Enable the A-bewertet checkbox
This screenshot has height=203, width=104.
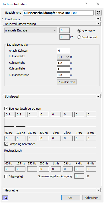[x=6, y=176]
